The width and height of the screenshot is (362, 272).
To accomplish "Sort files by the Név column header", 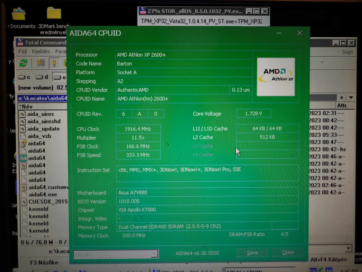I will coord(43,107).
